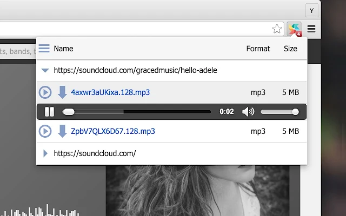
Task: Play ZpbV7QLX6D67.128.mp3 preview
Action: coord(45,131)
